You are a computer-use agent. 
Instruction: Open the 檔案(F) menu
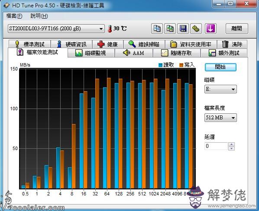(x=14, y=16)
